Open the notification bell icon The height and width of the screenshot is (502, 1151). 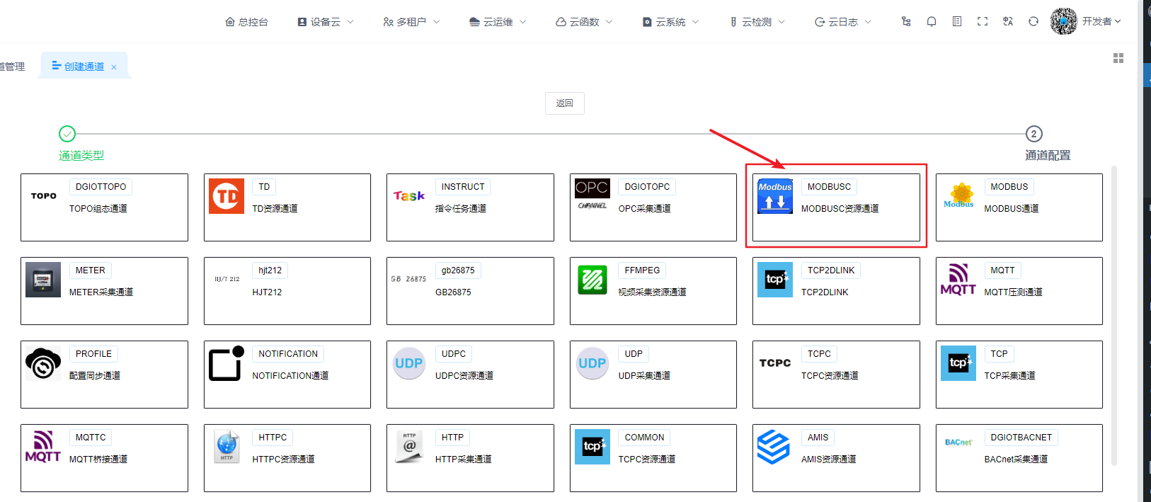(932, 22)
